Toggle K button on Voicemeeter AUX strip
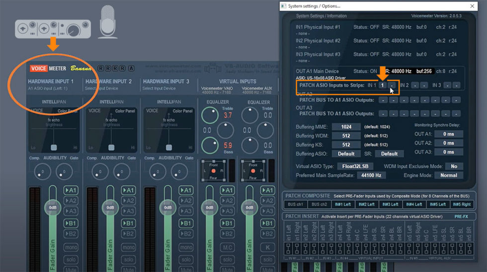 [x=267, y=247]
